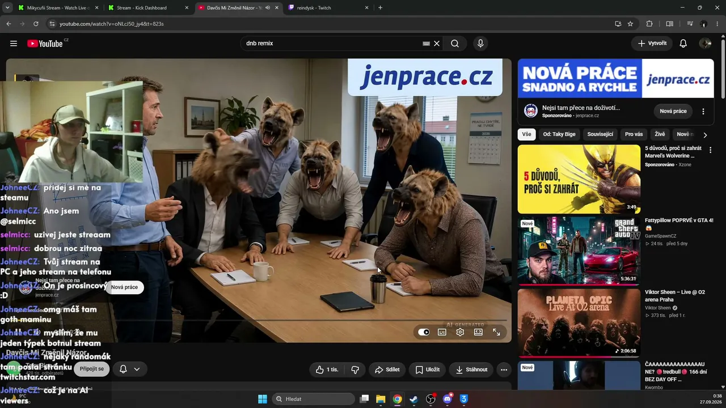Viewport: 726px width, 408px height.
Task: Enter fullscreen mode in video player
Action: [x=496, y=332]
